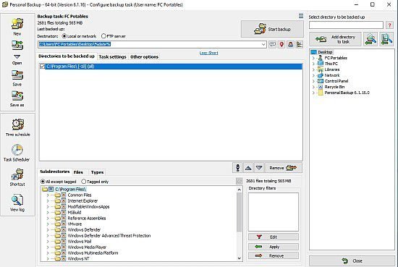This screenshot has width=398, height=267.
Task: Select the Tagged only option
Action: [x=83, y=182]
